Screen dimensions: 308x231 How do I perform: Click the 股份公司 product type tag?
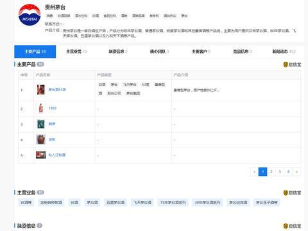pyautogui.click(x=114, y=93)
